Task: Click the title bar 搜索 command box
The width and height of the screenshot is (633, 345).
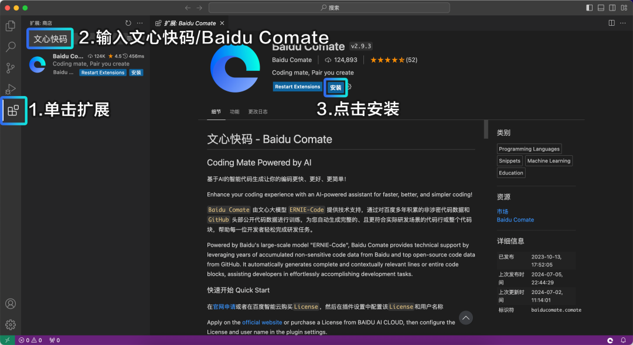Action: pos(329,8)
